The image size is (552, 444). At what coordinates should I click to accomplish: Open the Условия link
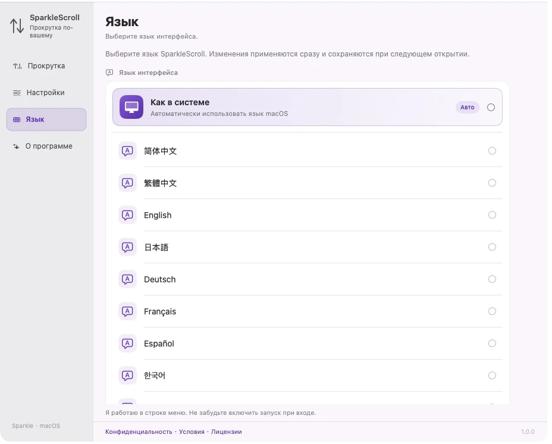click(192, 432)
